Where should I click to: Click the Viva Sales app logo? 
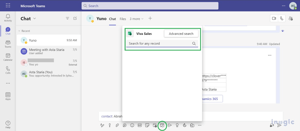click(130, 34)
